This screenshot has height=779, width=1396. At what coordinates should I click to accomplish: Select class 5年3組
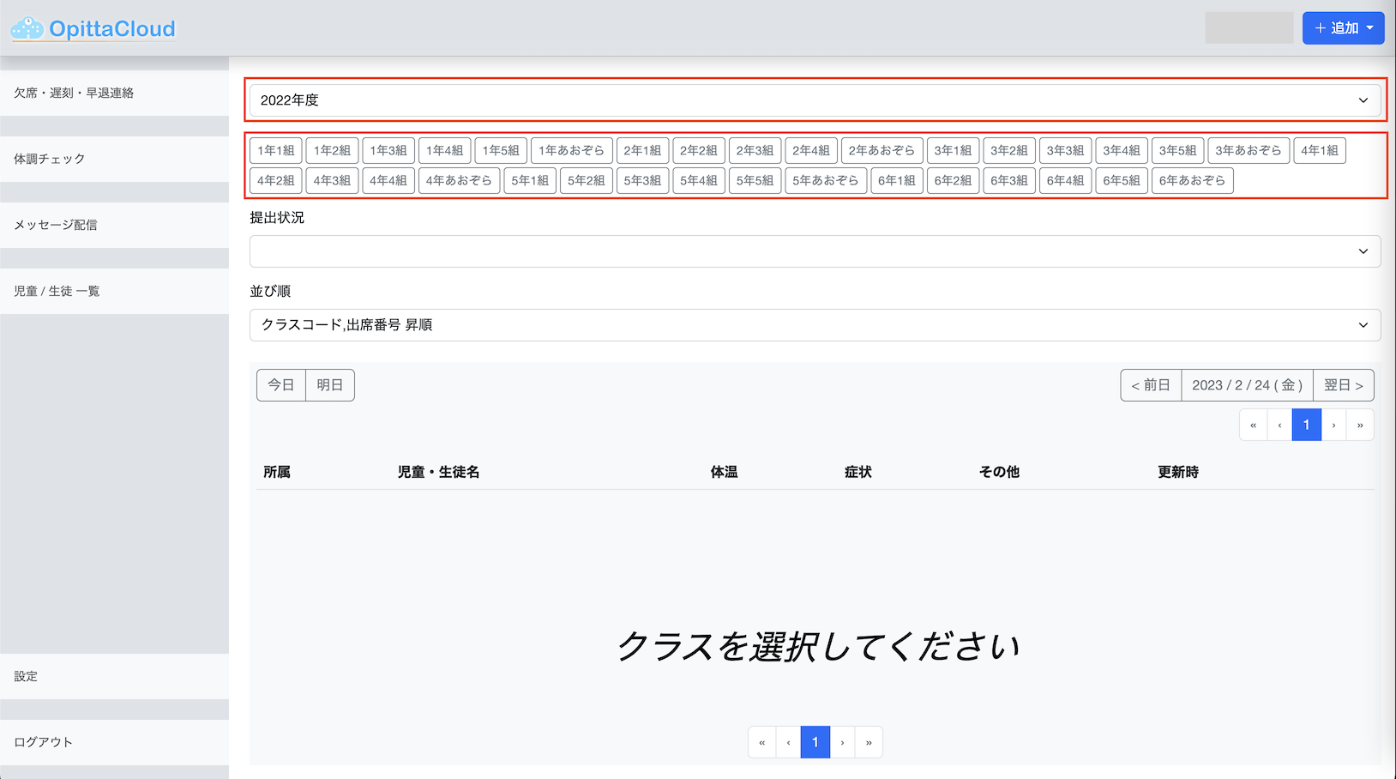point(642,181)
